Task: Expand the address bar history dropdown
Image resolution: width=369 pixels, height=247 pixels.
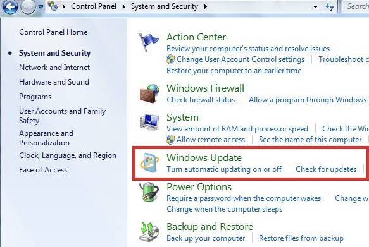Action: (x=316, y=7)
